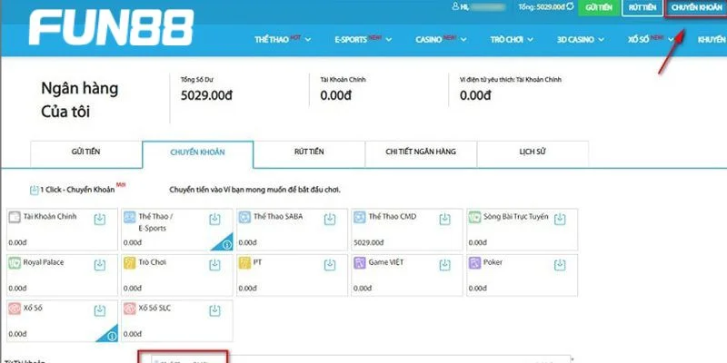This screenshot has height=363, width=727.
Task: Open the LỊCH SỬ tab
Action: (x=533, y=152)
